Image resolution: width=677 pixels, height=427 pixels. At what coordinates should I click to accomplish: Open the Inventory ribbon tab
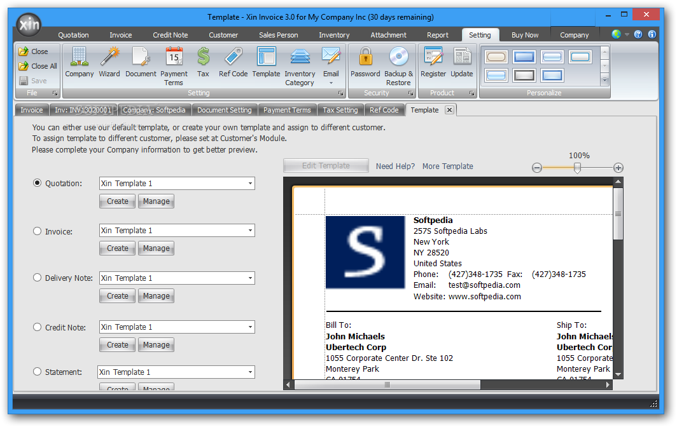click(x=334, y=35)
